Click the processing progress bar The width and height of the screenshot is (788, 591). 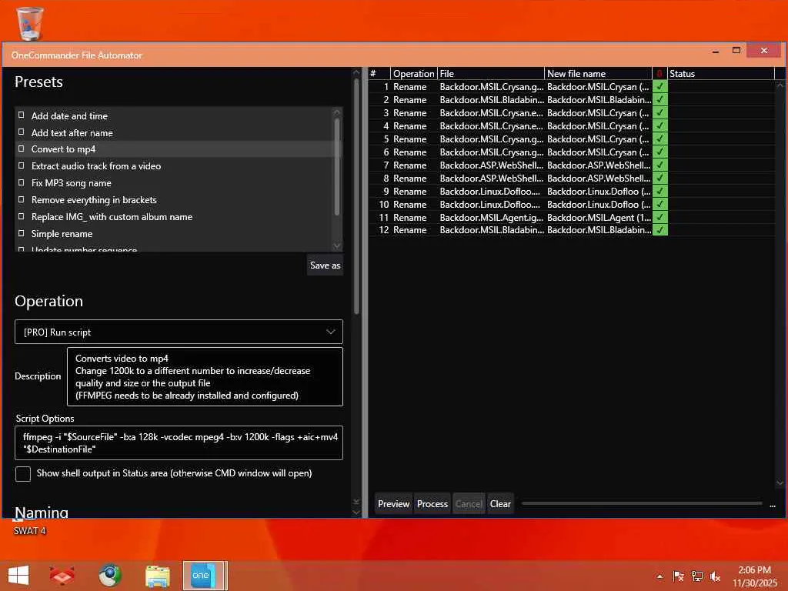coord(642,503)
